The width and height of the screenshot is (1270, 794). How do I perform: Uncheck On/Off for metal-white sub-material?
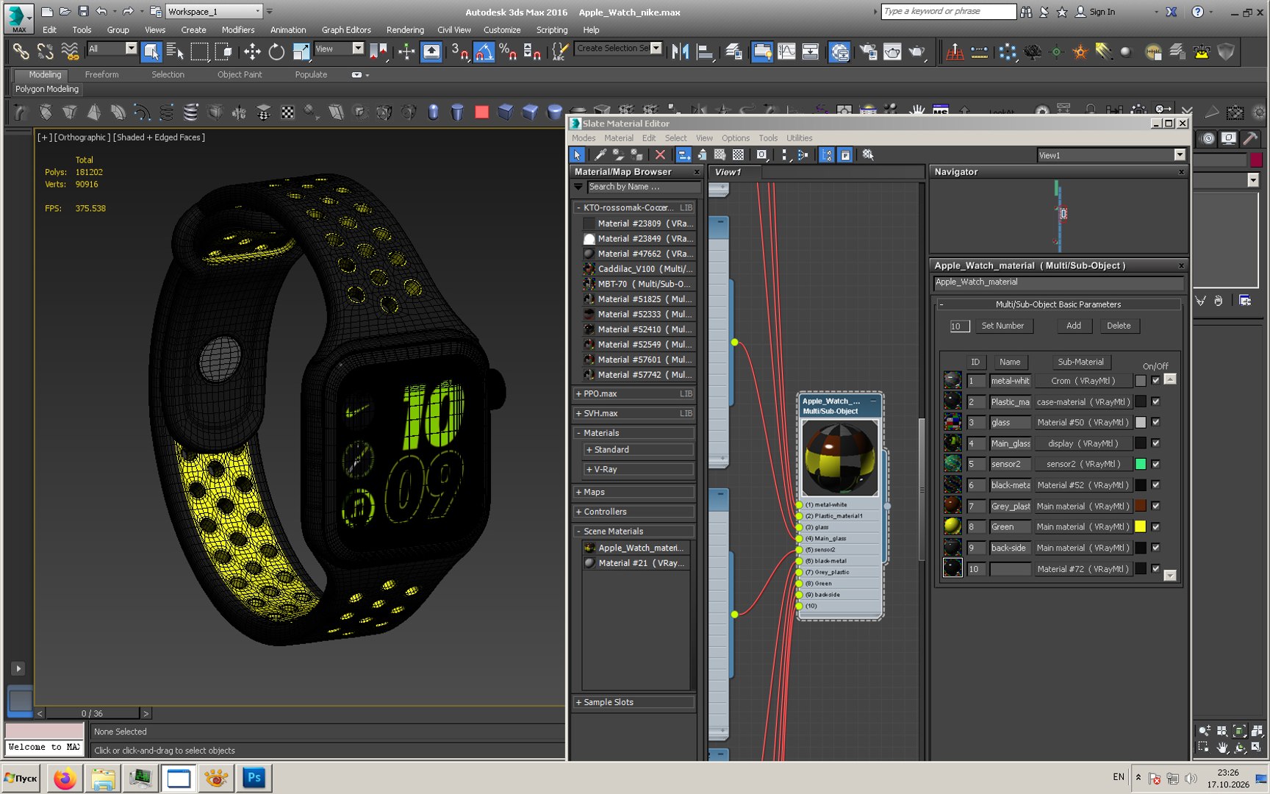pos(1155,381)
